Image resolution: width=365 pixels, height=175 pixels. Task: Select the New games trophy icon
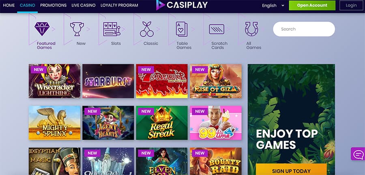(x=77, y=29)
